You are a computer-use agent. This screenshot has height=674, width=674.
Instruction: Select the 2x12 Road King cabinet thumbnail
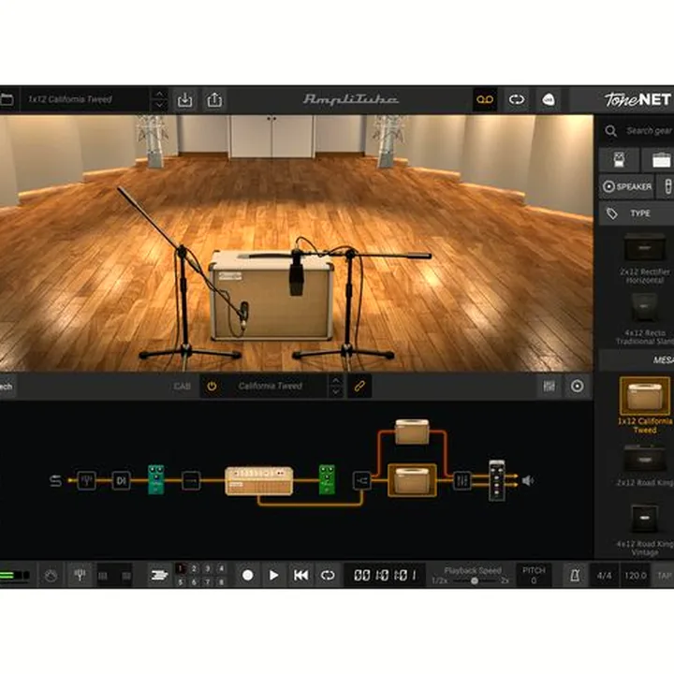pyautogui.click(x=644, y=459)
